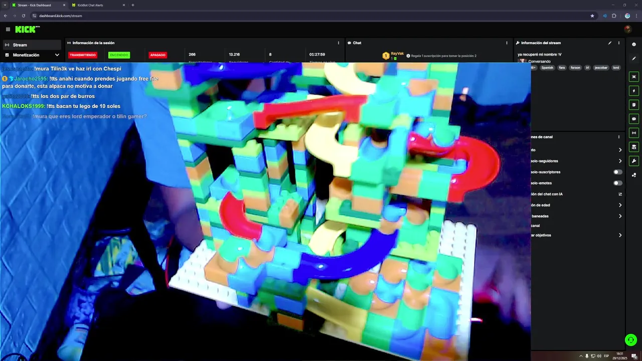Open Chrome three-dot menu
The height and width of the screenshot is (361, 642).
coord(636,16)
